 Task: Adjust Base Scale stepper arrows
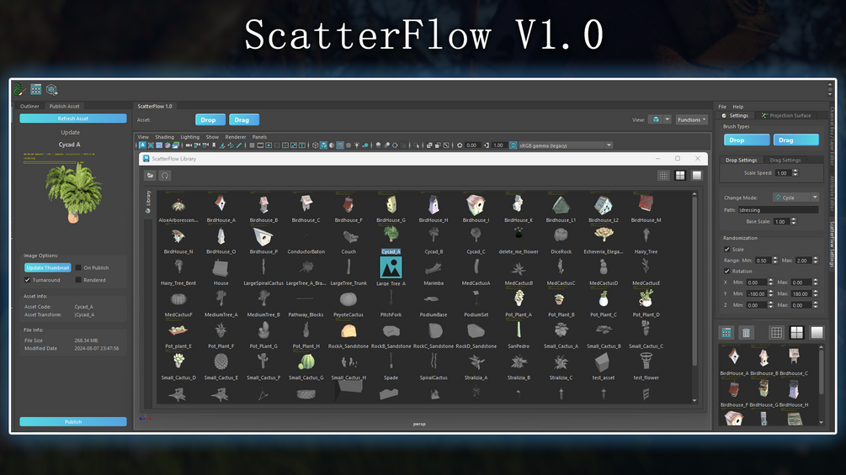coord(794,221)
